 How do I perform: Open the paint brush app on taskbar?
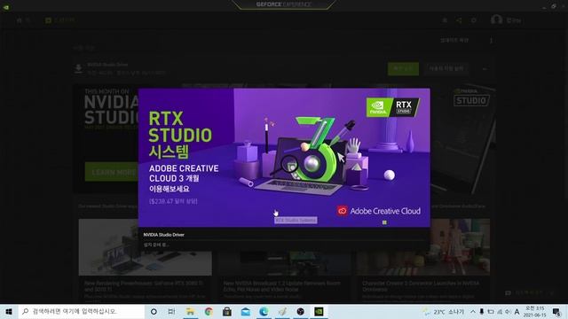282,311
